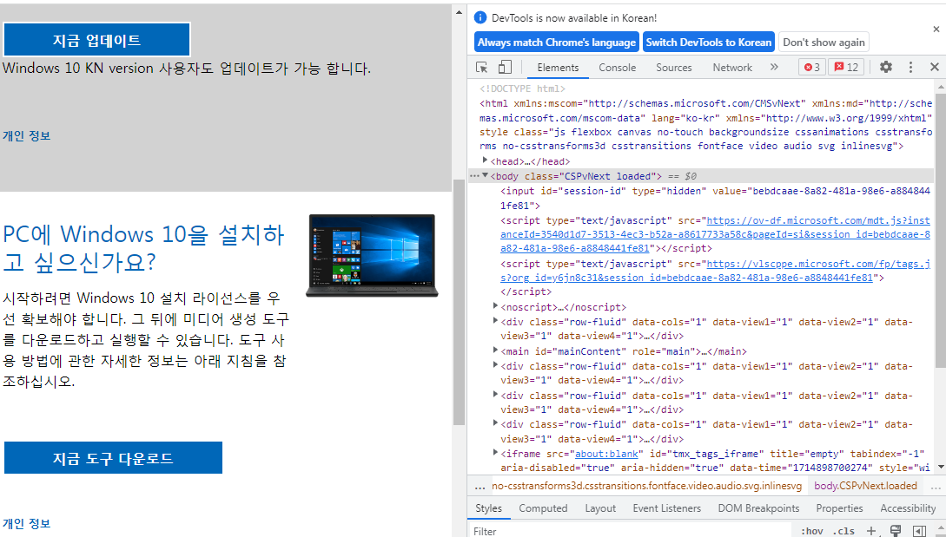The image size is (946, 537).
Task: Click the left breadcrumb overflow ellipsis
Action: [x=479, y=487]
